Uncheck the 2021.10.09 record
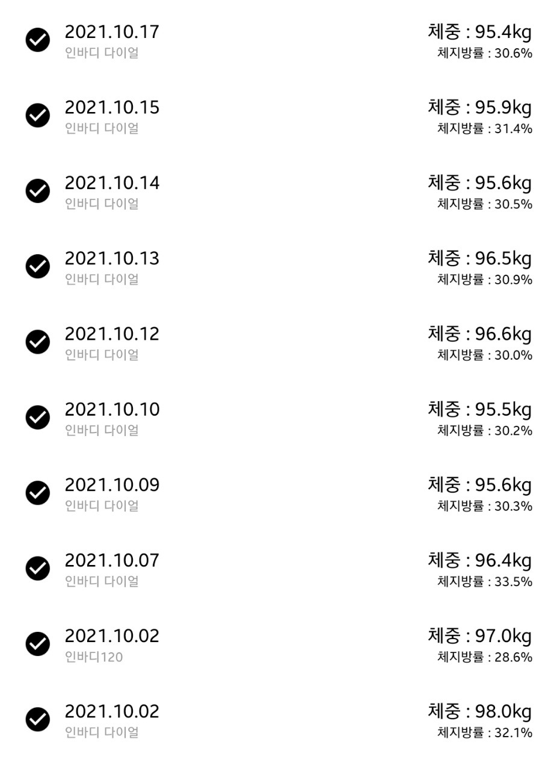Screen dimensions: 554x771 pos(37,493)
